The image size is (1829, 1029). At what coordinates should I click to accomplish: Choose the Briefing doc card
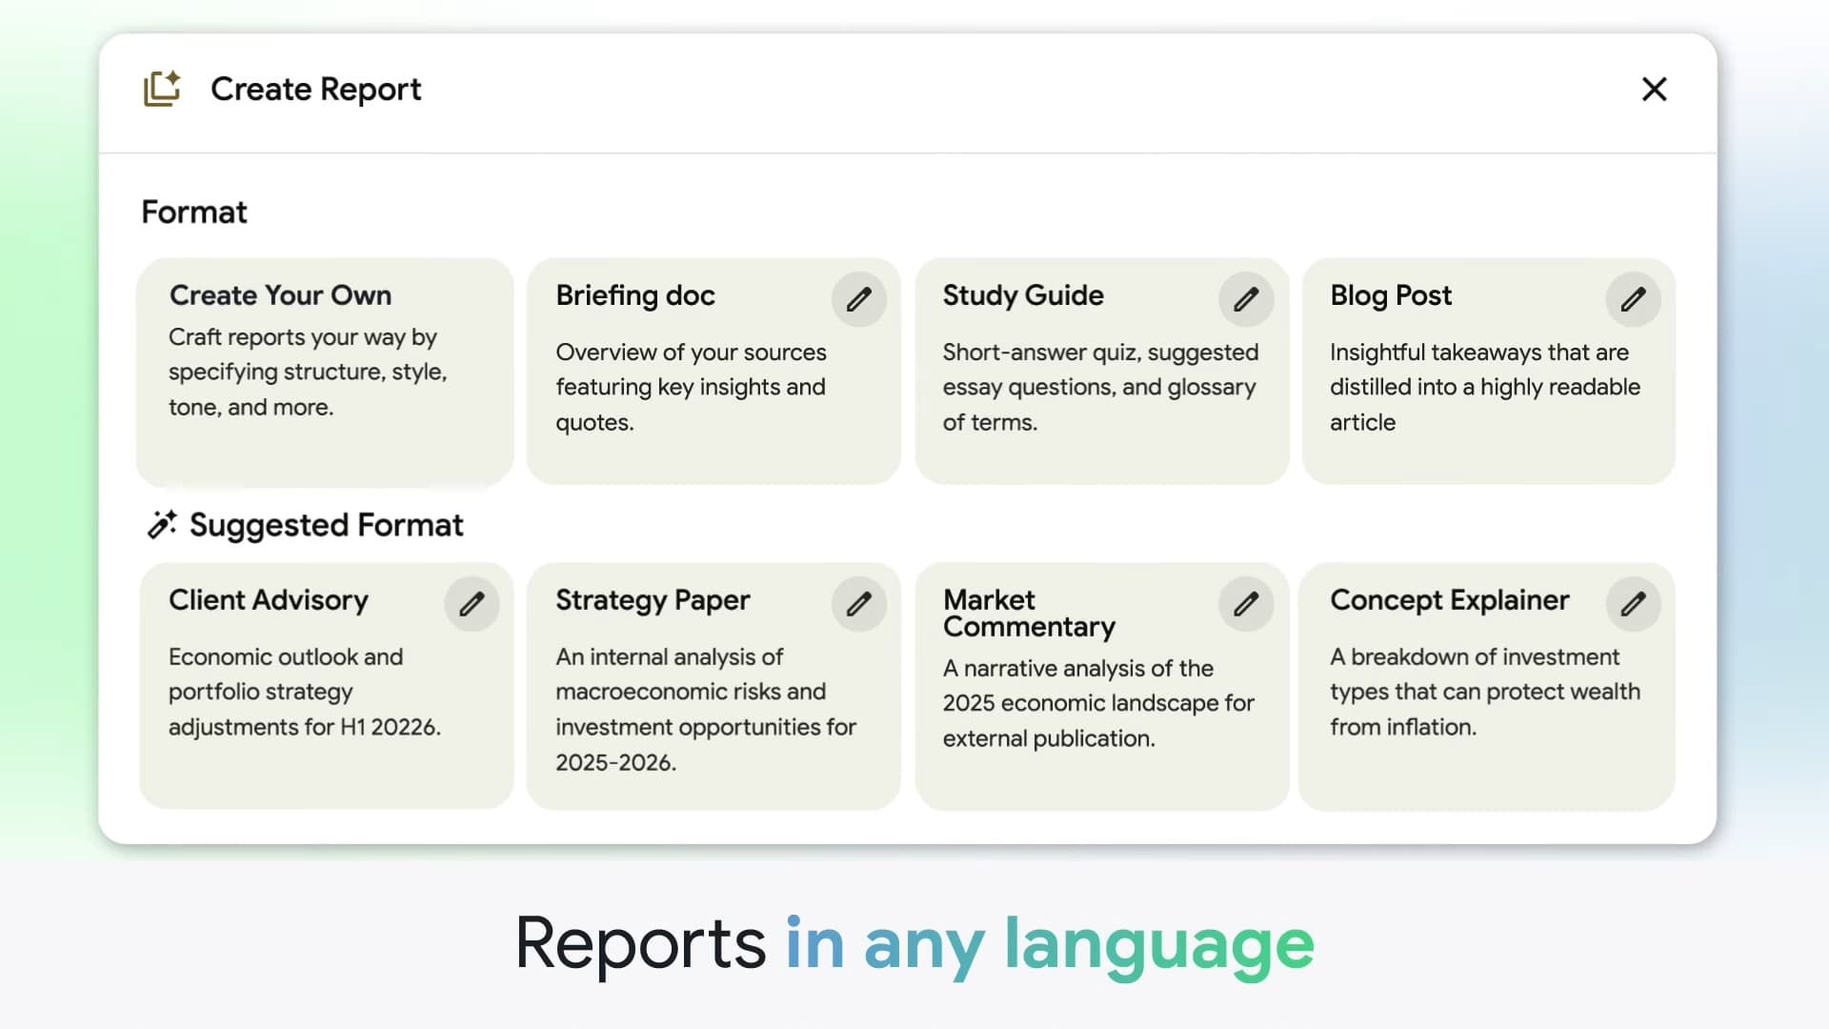coord(714,372)
